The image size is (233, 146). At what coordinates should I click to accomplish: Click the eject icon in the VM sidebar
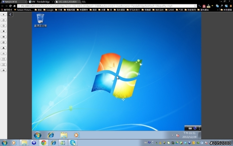[4, 54]
